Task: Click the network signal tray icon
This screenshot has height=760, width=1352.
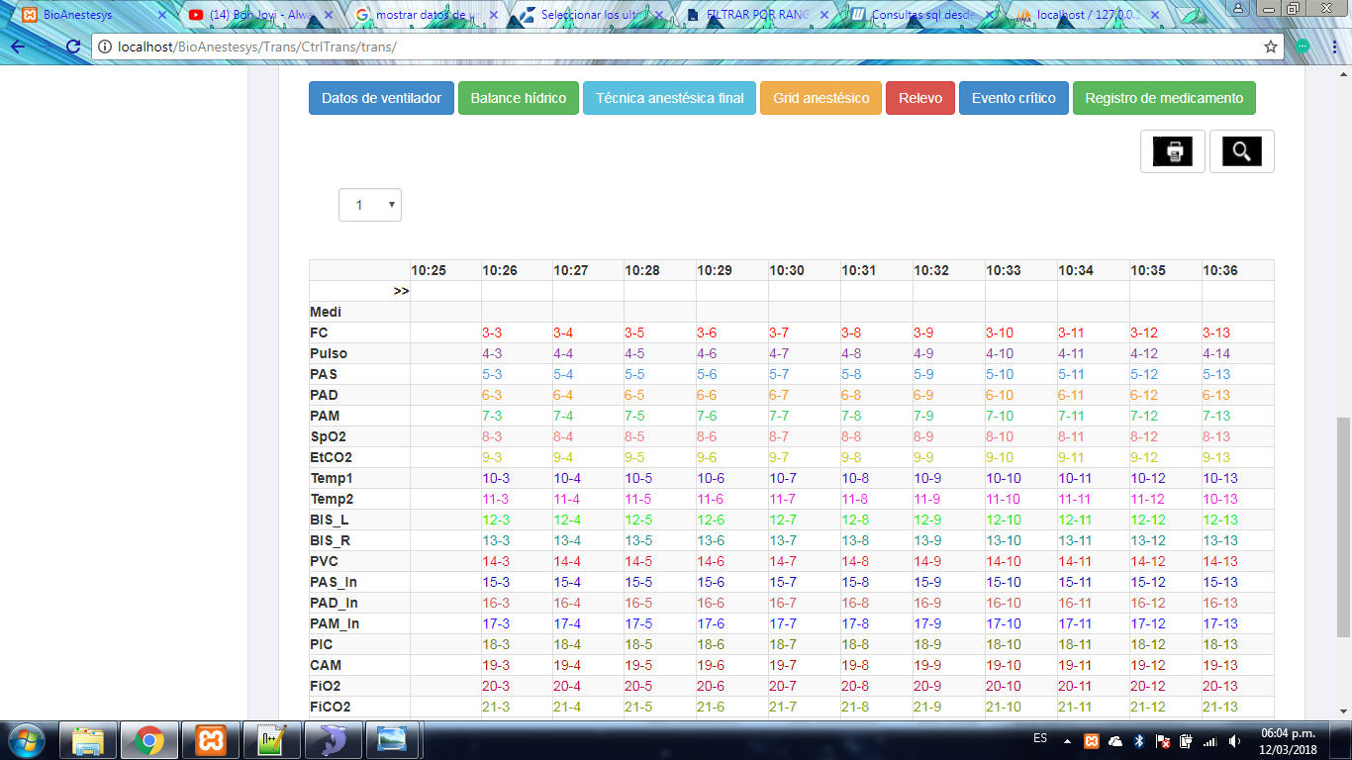Action: [x=1210, y=740]
